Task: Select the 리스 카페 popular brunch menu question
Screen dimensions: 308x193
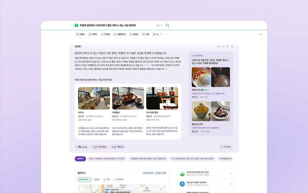Action: [x=192, y=159]
